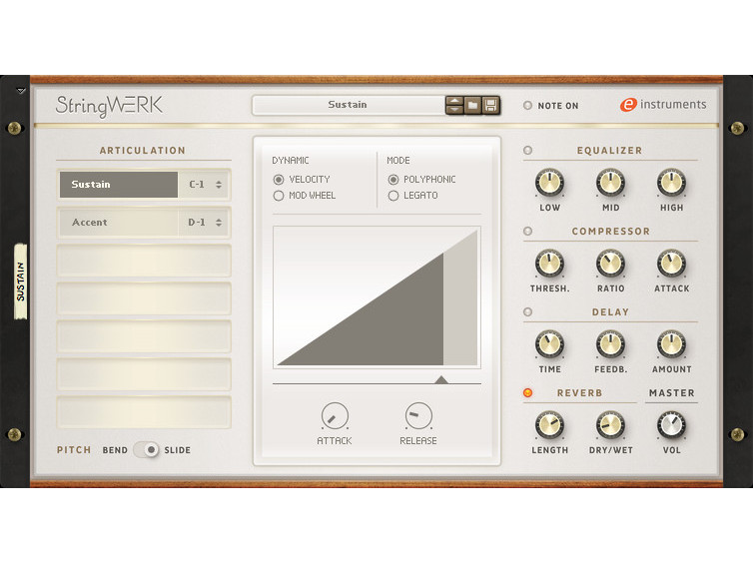Save preset with the floppy disk icon

click(x=490, y=105)
